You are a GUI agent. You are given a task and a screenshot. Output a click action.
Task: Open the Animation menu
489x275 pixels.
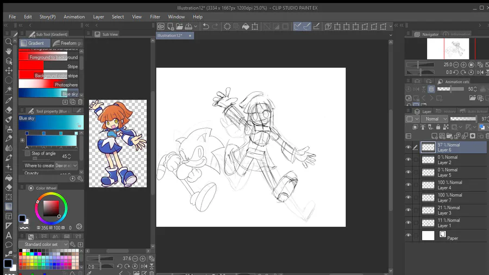click(x=74, y=17)
